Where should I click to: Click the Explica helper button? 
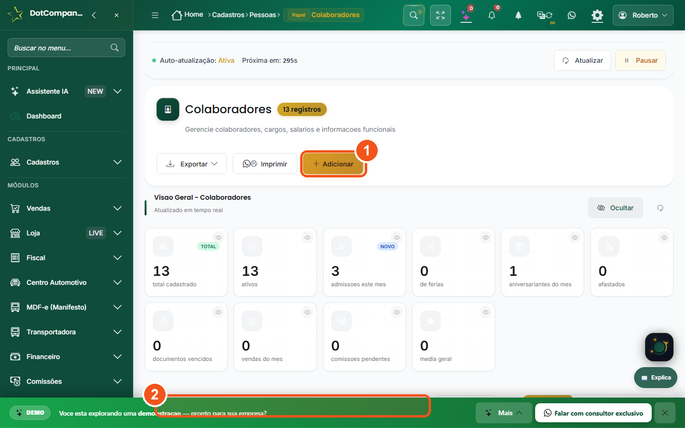click(656, 378)
